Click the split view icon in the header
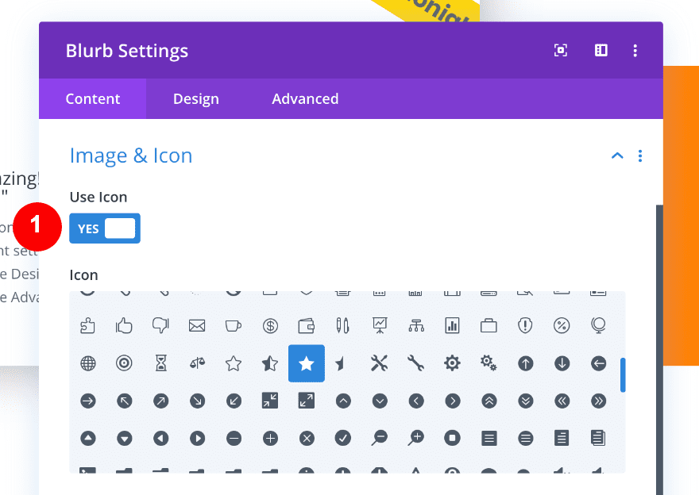This screenshot has width=699, height=495. [601, 50]
